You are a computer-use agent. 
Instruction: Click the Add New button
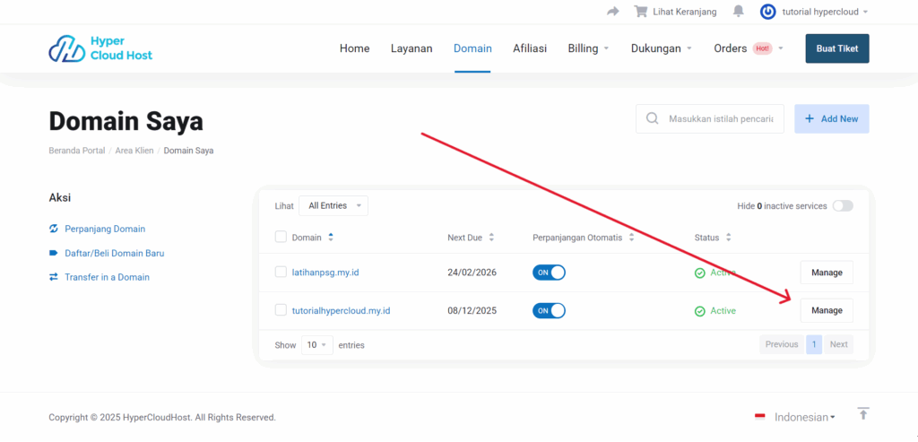831,119
